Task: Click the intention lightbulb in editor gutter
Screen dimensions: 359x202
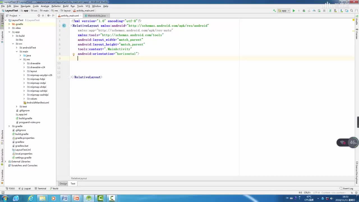Action: click(x=73, y=54)
